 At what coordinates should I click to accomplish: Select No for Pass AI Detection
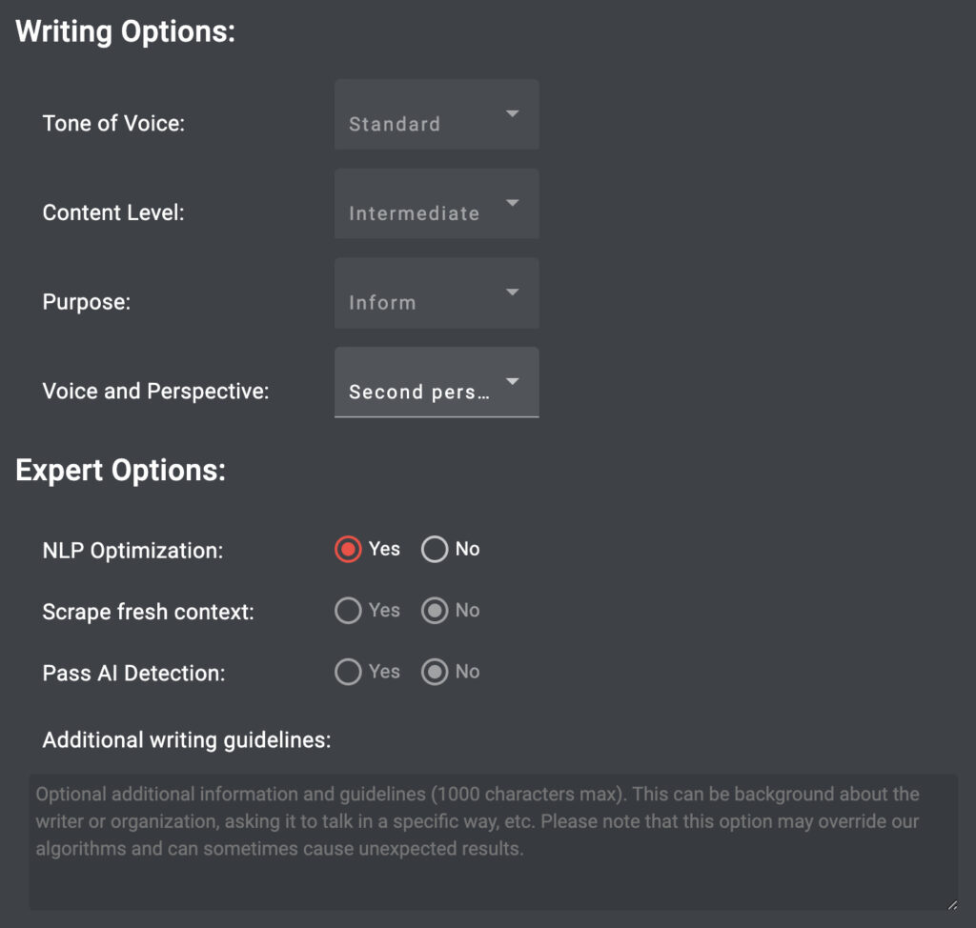pyautogui.click(x=435, y=672)
